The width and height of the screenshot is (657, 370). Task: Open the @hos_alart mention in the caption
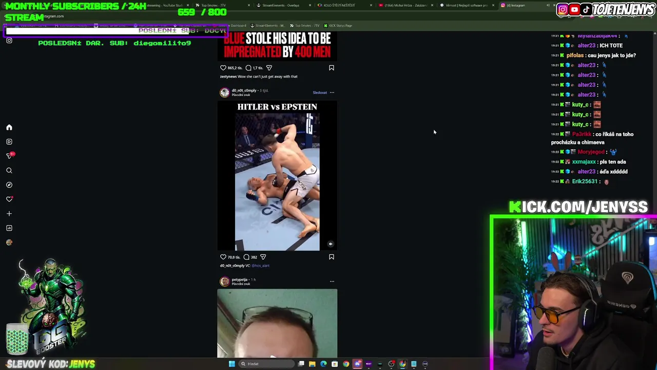[x=260, y=266]
